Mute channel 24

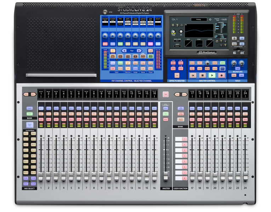245,120
